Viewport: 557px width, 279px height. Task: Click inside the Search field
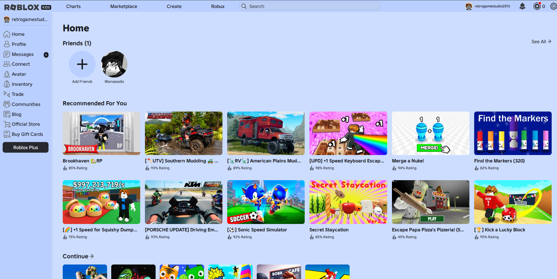click(x=310, y=6)
